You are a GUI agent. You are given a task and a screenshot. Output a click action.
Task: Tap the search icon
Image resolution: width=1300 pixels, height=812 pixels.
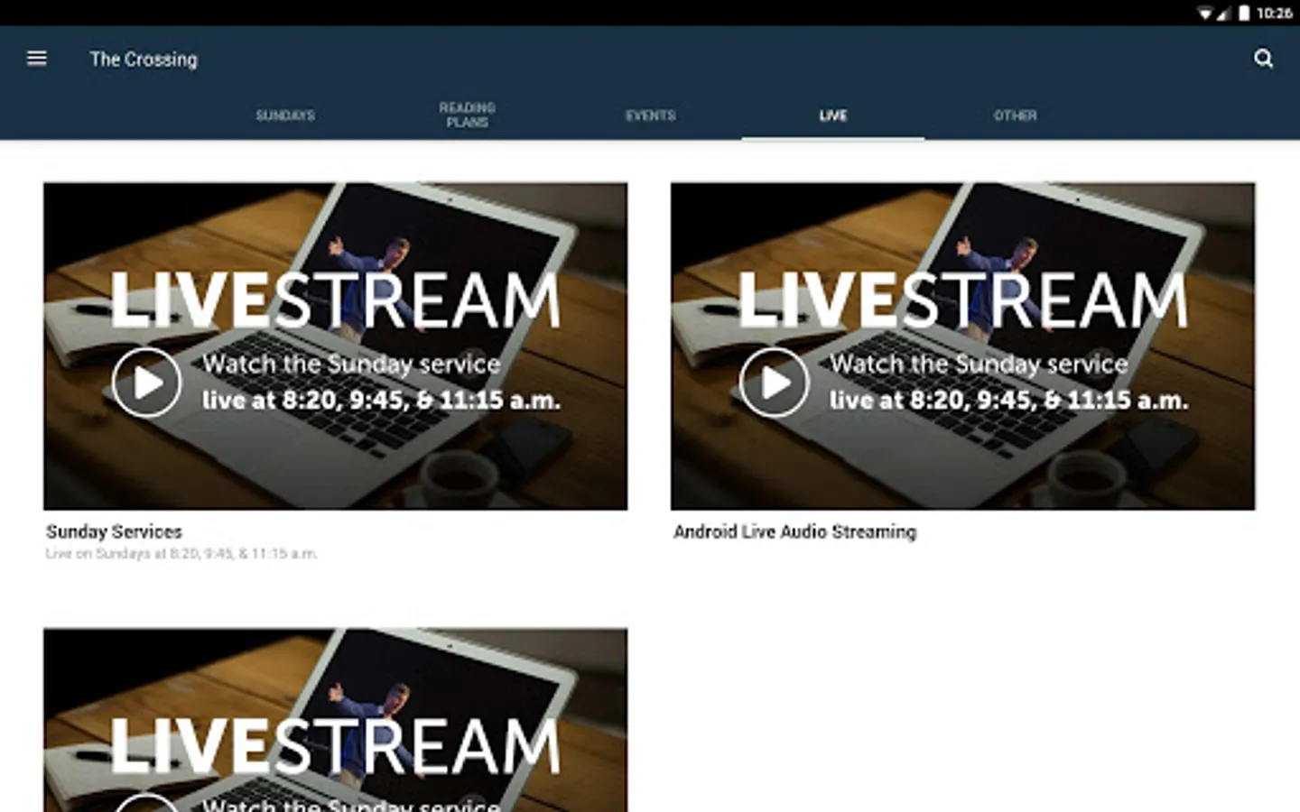click(1263, 59)
